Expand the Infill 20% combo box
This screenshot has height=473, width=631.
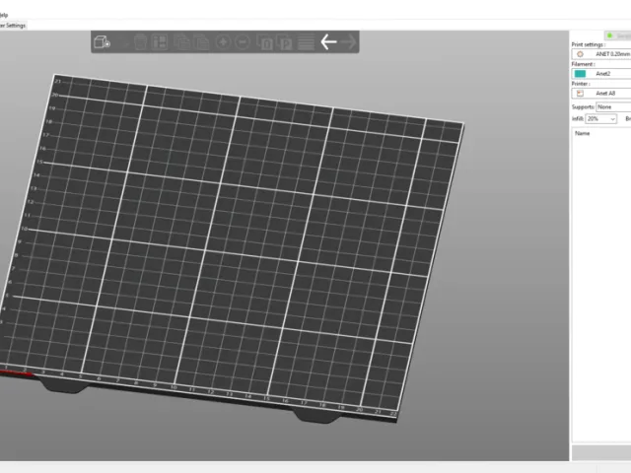[601, 118]
